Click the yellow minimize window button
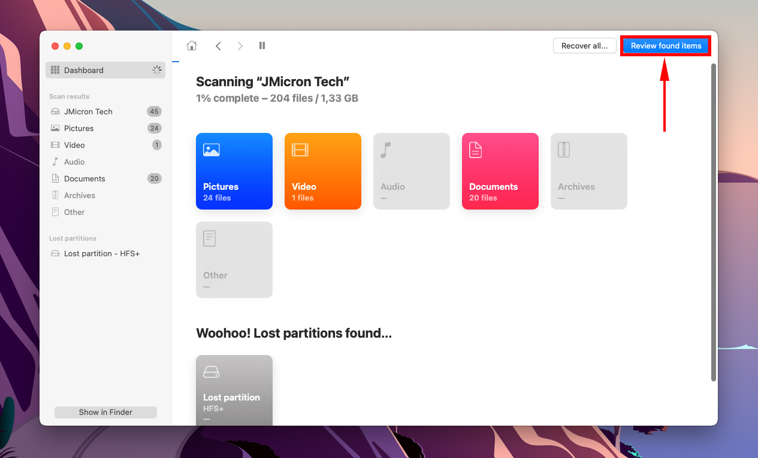 (x=67, y=46)
